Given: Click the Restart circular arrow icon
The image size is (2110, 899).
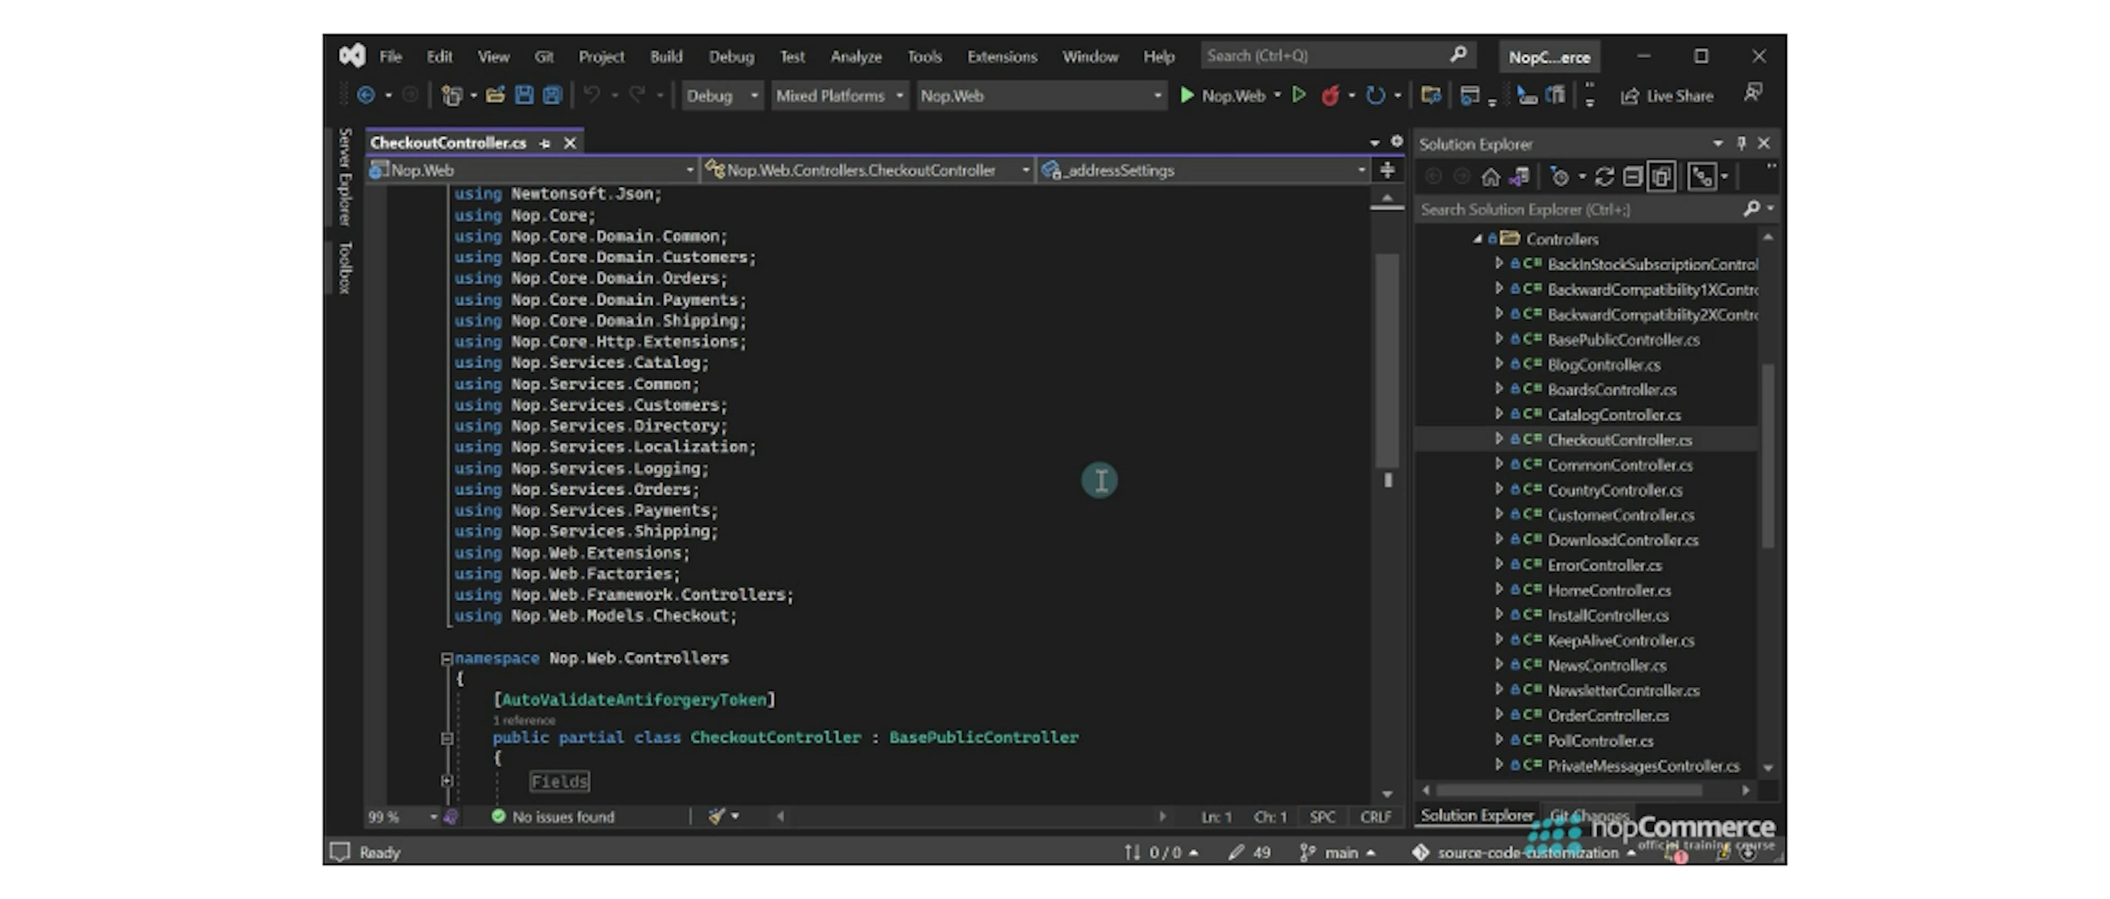Looking at the screenshot, I should point(1375,96).
